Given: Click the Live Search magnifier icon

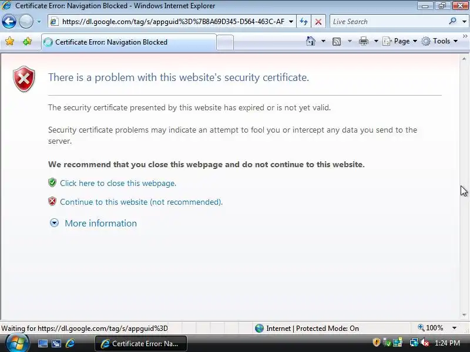Looking at the screenshot, I should click(x=452, y=21).
